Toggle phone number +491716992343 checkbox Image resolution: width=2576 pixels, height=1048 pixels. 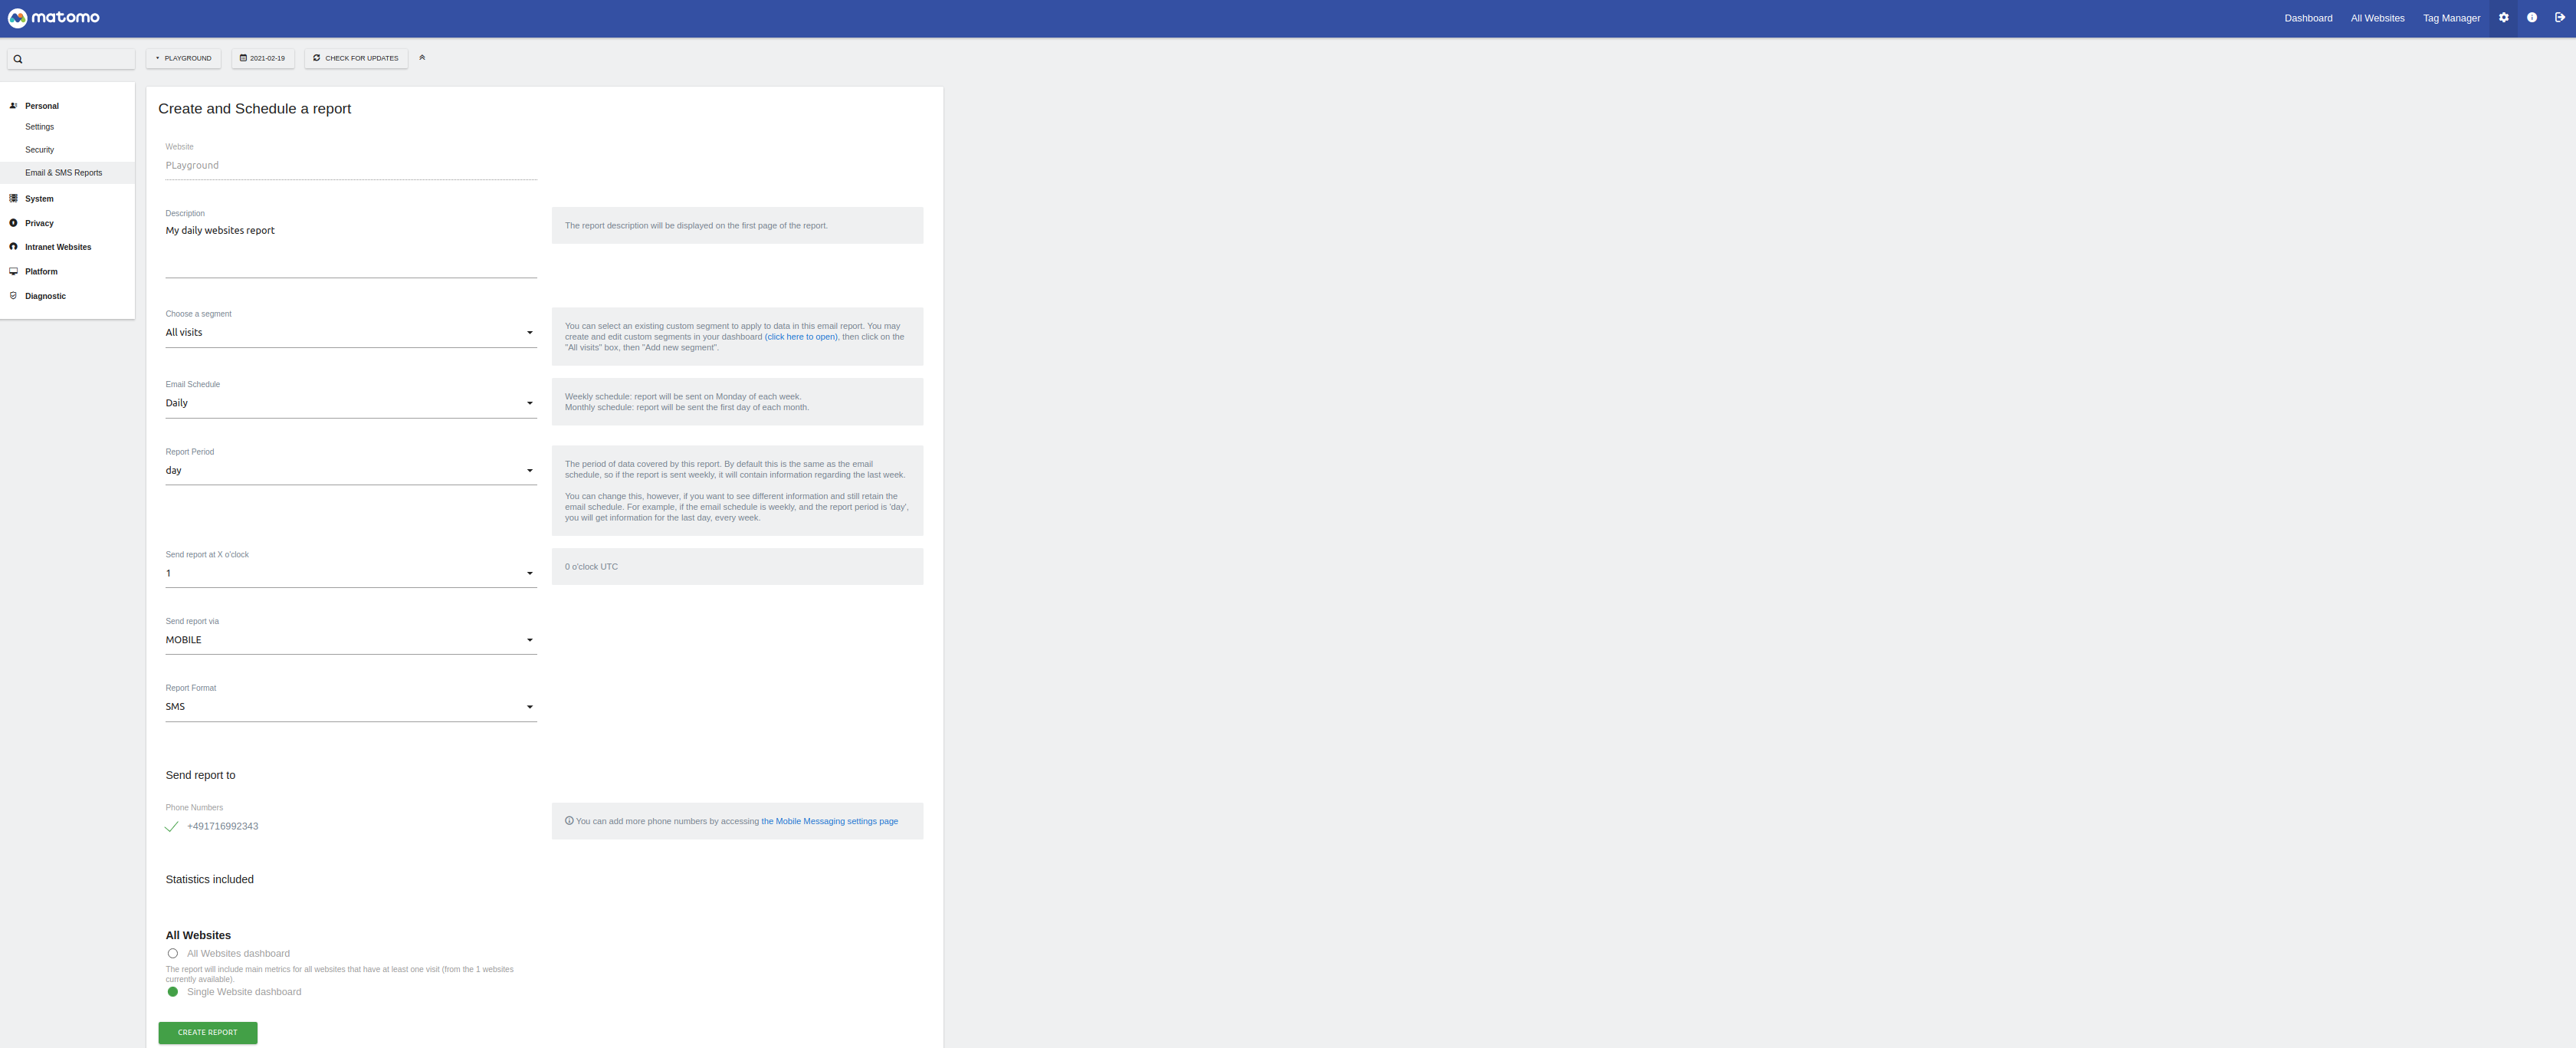(x=172, y=826)
